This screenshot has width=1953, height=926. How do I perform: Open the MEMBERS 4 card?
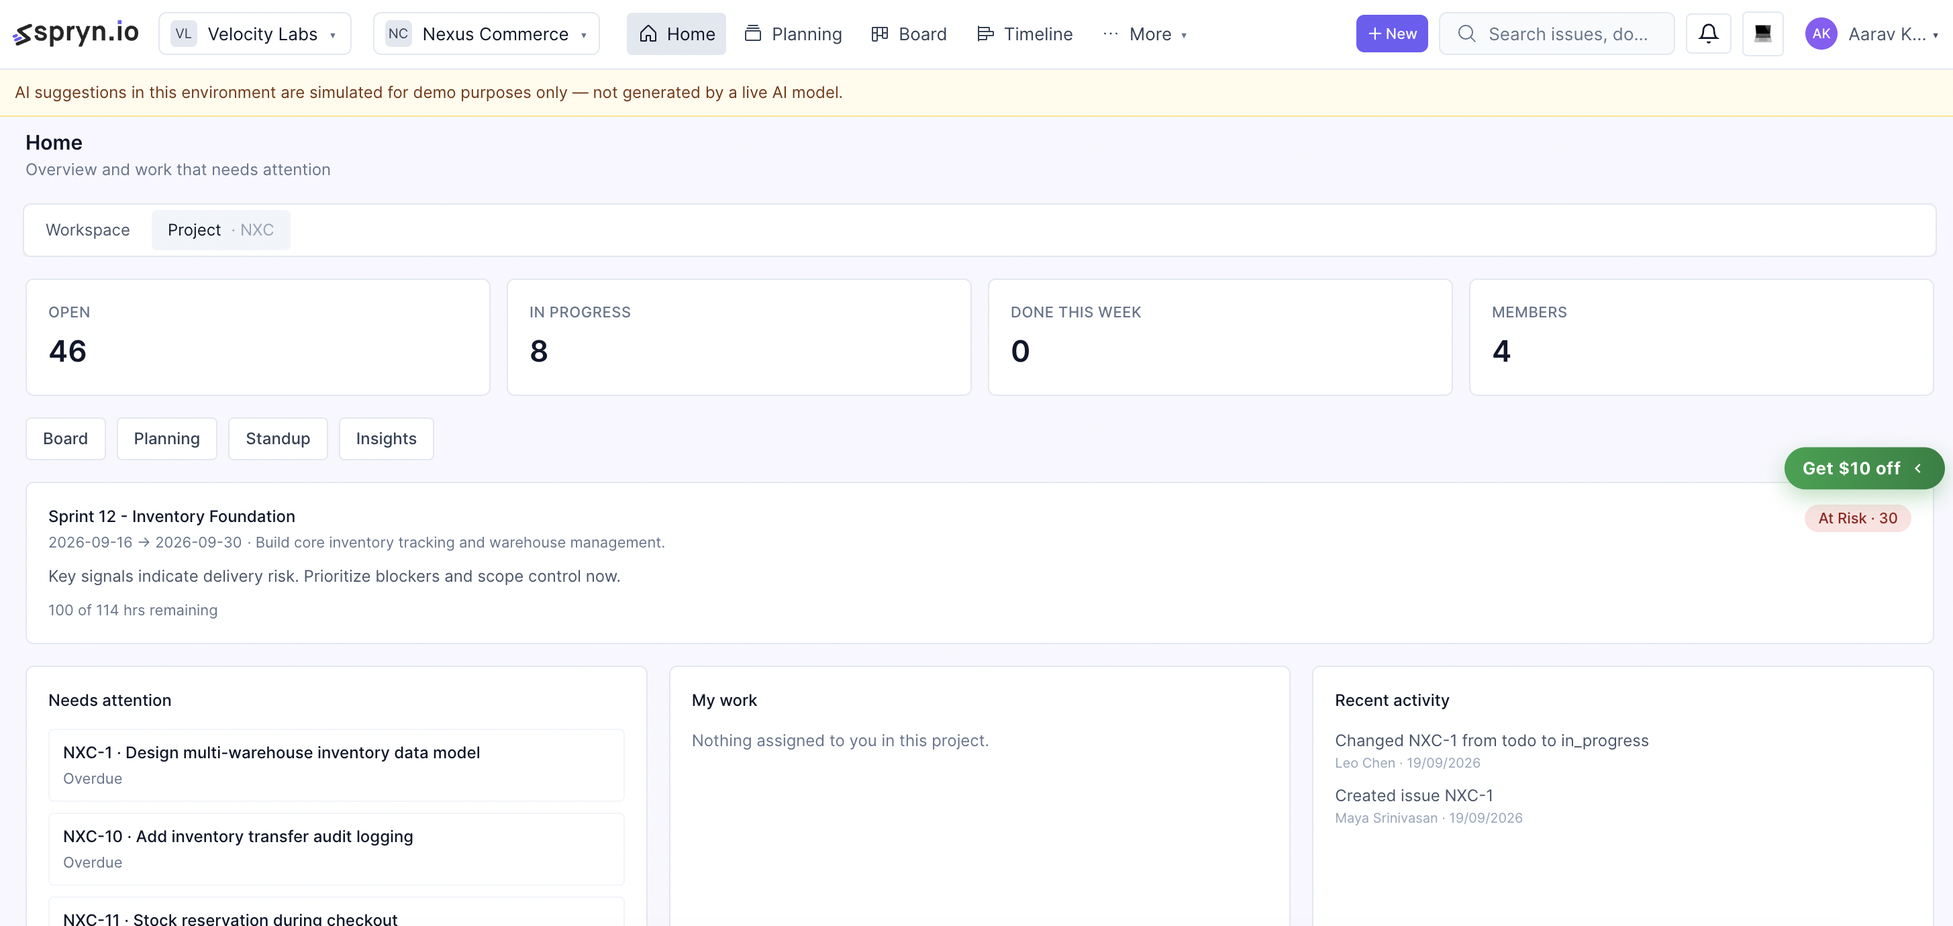pyautogui.click(x=1701, y=338)
